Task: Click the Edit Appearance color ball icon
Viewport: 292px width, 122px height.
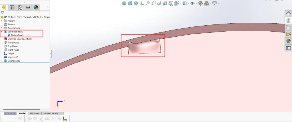Action: (200, 3)
